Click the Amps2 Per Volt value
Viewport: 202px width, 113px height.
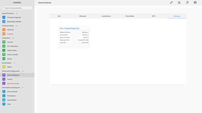(x=83, y=40)
